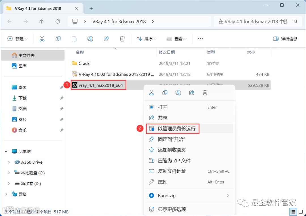Click the Delete trash icon in the toolbar
The image size is (306, 216).
(122, 39)
